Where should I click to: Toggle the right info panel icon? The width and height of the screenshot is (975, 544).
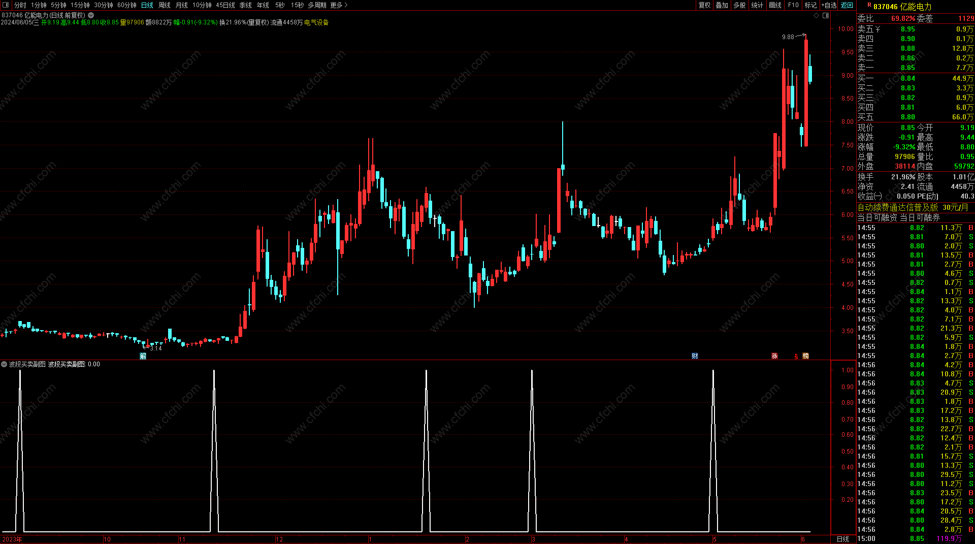point(826,15)
